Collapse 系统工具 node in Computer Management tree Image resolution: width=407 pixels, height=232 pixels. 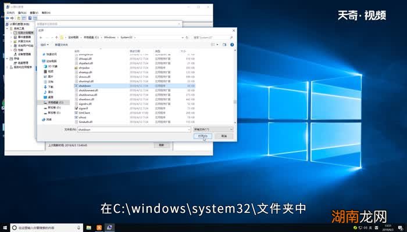[x=7, y=28]
